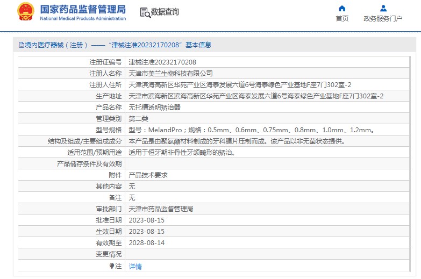Click the 其他内容 value 无
The width and height of the screenshot is (421, 279).
(132, 187)
